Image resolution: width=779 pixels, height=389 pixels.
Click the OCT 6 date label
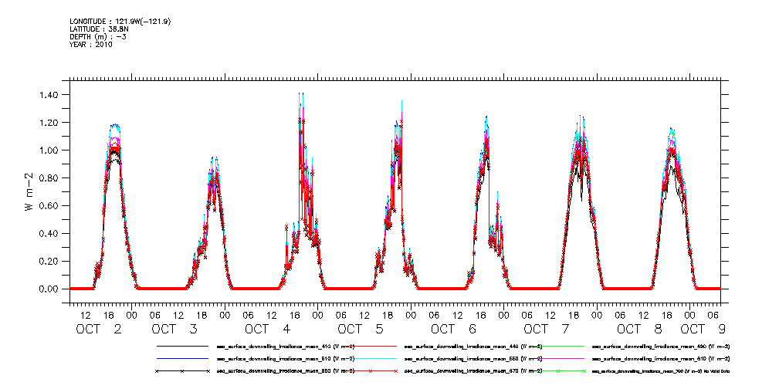[x=454, y=329]
